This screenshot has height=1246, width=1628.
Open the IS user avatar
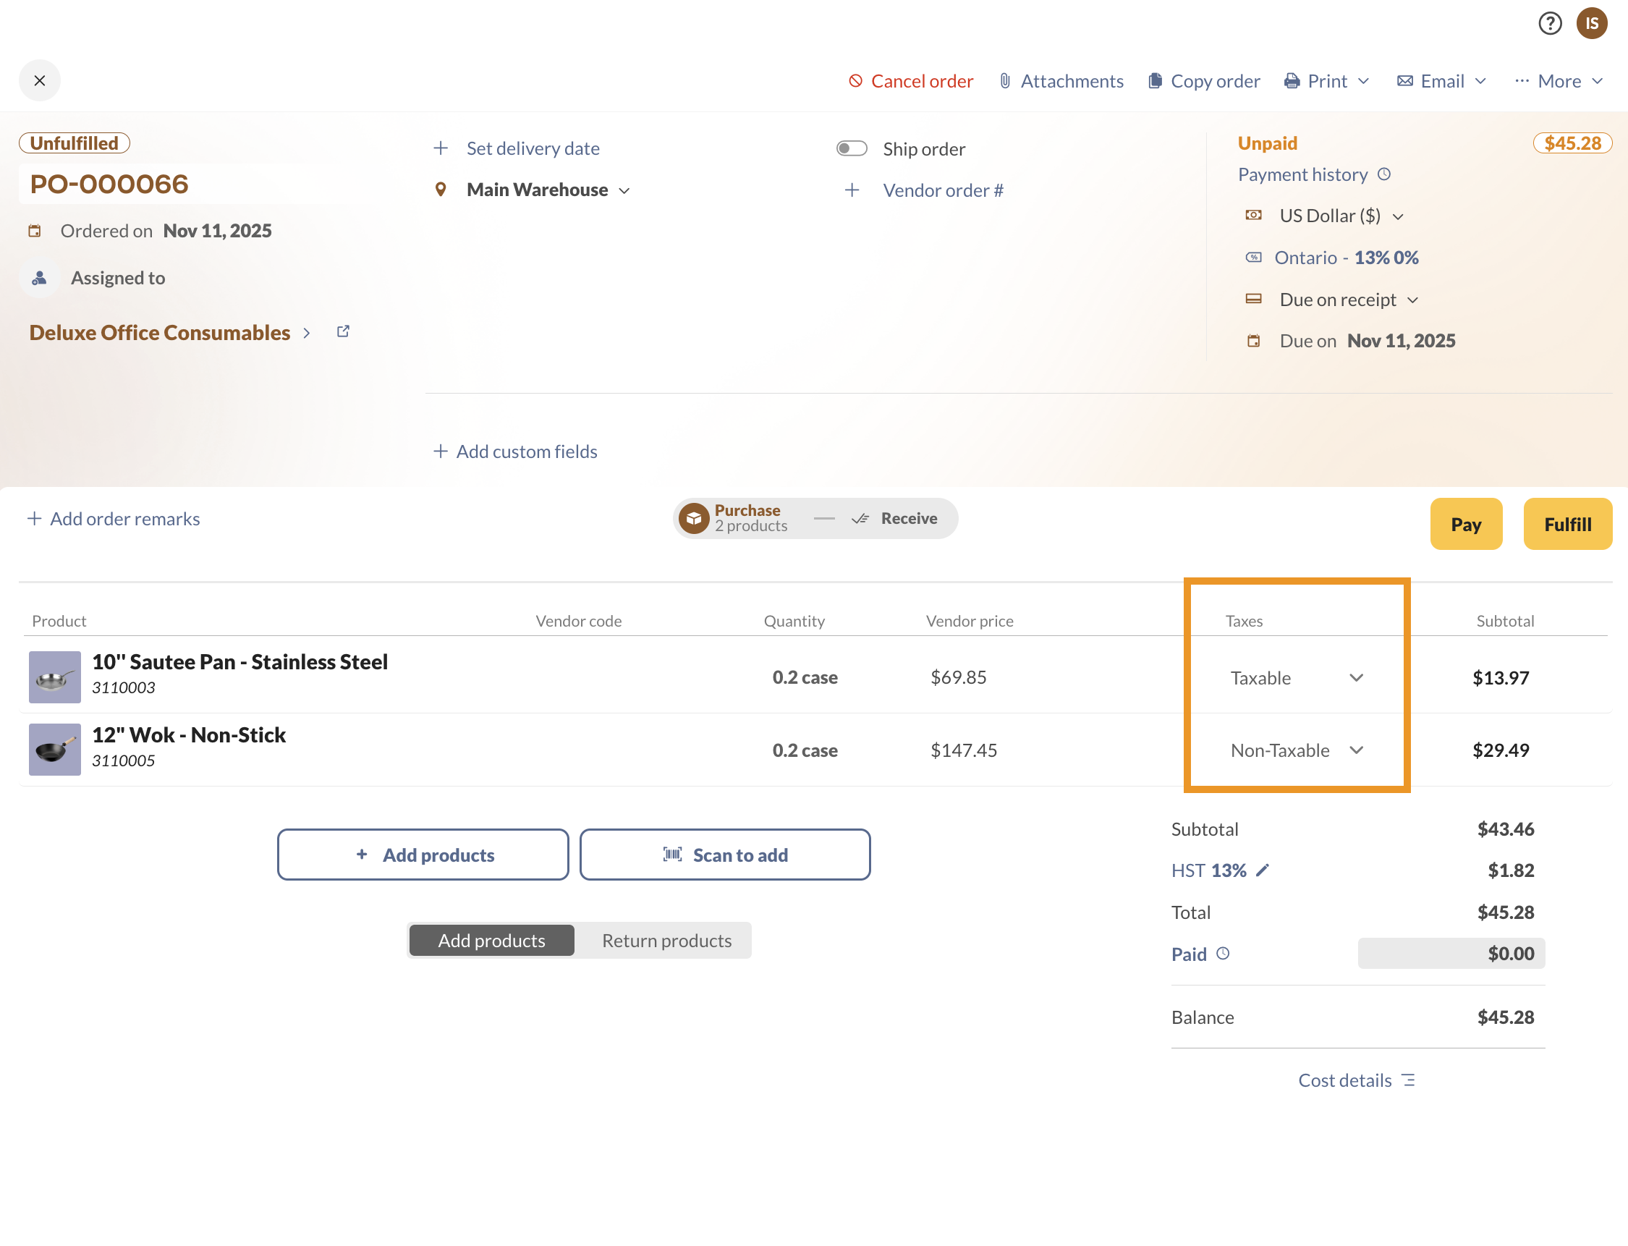(1592, 24)
